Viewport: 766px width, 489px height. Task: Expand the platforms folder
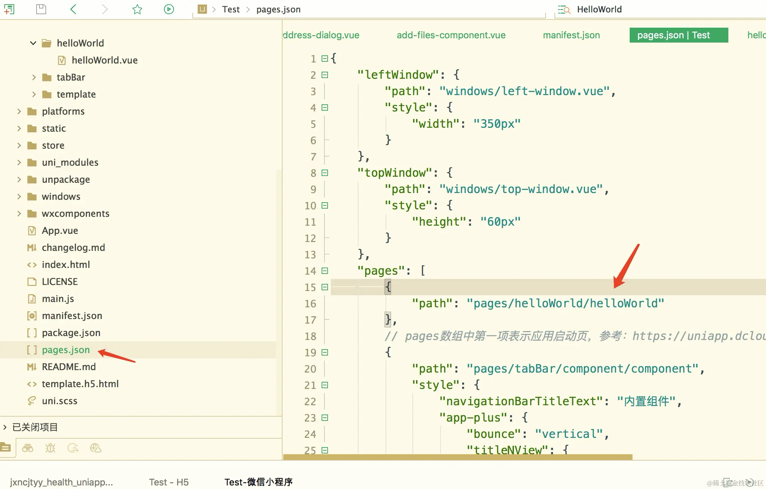(x=19, y=111)
